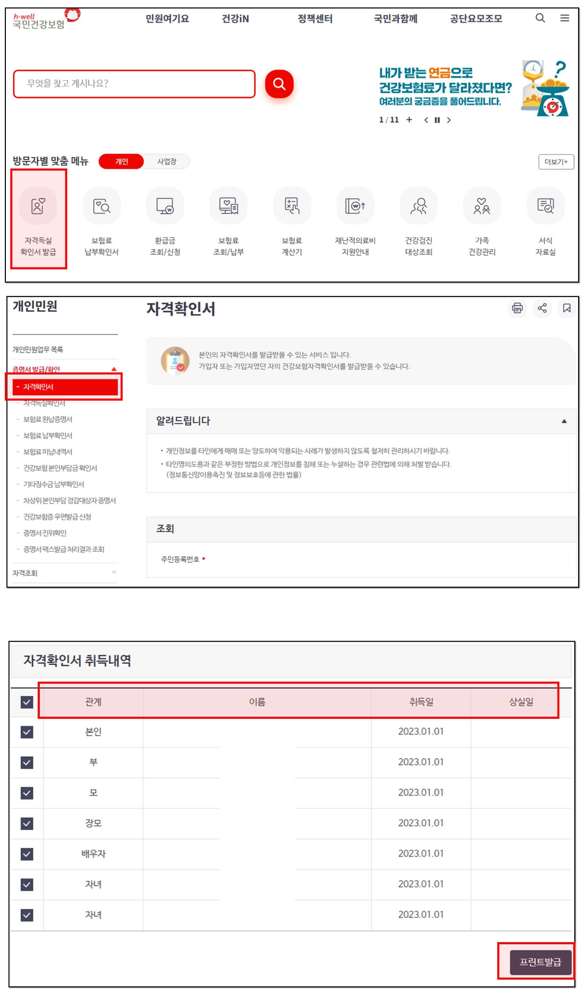Screen dimensions: 584x993
Task: Open the 건강iN menu
Action: coord(235,19)
